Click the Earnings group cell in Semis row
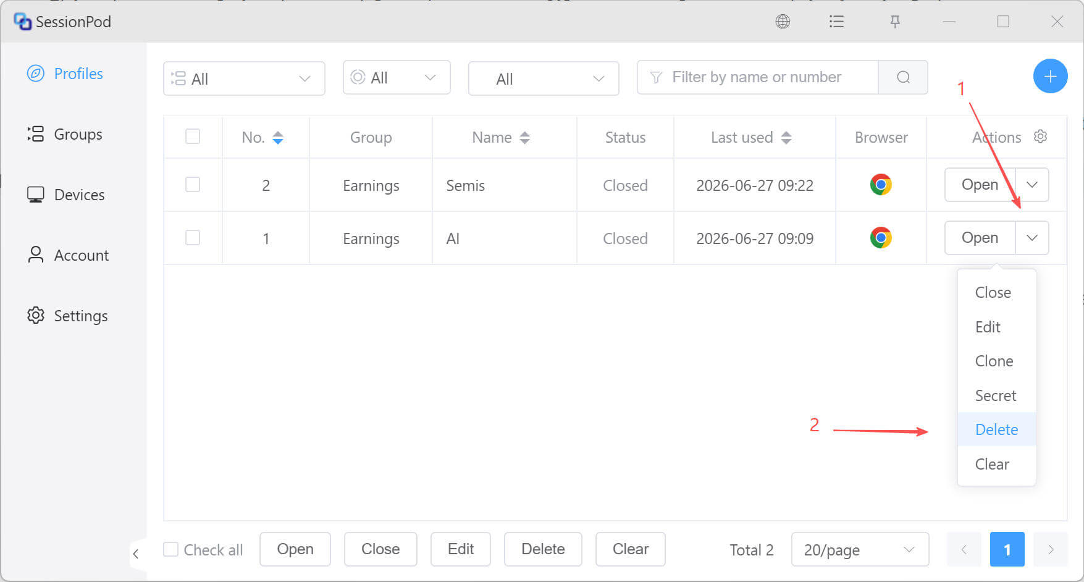Screen dimensions: 1084x582 pos(371,186)
